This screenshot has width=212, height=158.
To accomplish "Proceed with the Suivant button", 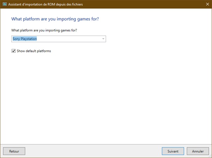I will point(173,151).
